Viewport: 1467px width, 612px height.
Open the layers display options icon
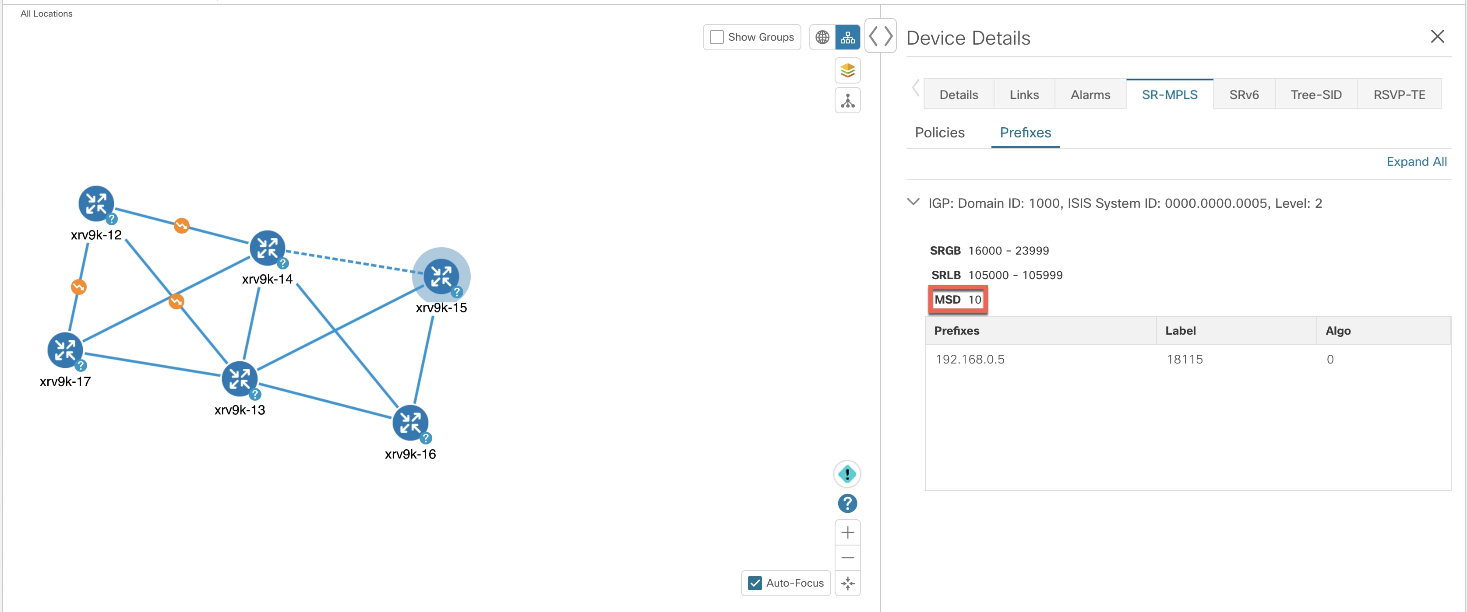(847, 70)
